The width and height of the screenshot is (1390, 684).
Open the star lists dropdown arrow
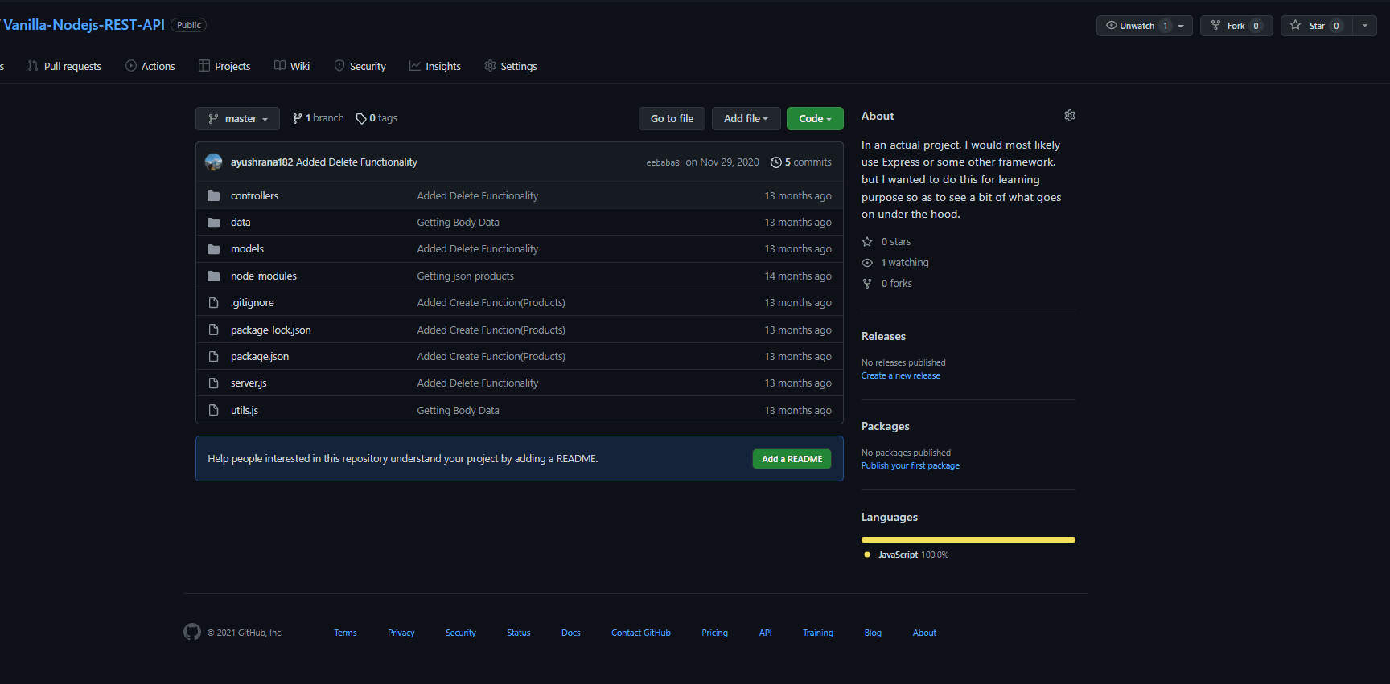tap(1365, 26)
